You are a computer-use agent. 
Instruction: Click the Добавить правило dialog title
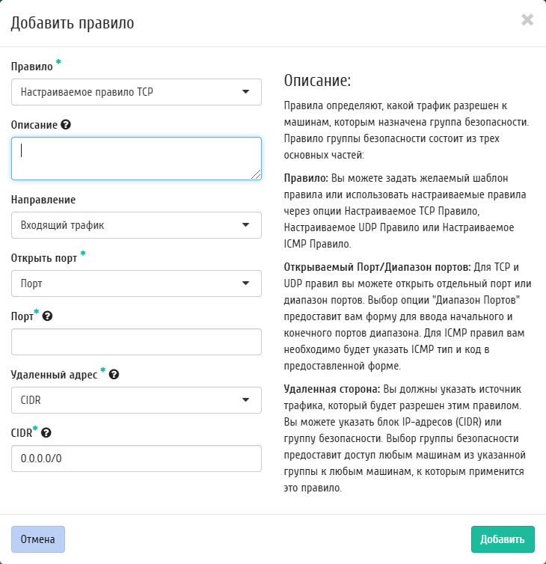pos(73,23)
